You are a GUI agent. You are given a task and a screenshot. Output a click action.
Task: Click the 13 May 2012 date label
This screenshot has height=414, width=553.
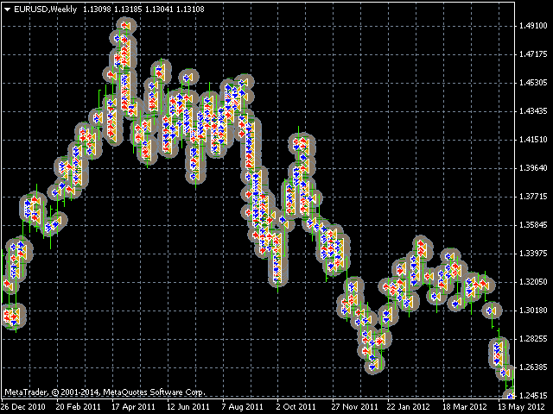tap(520, 407)
